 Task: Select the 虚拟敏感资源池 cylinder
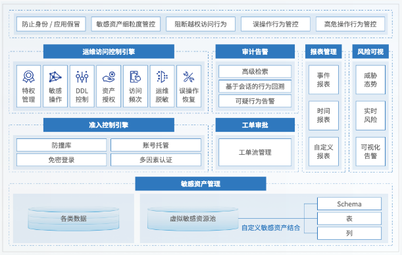pos(193,218)
